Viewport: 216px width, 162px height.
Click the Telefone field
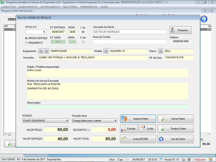pyautogui.click(x=181, y=41)
